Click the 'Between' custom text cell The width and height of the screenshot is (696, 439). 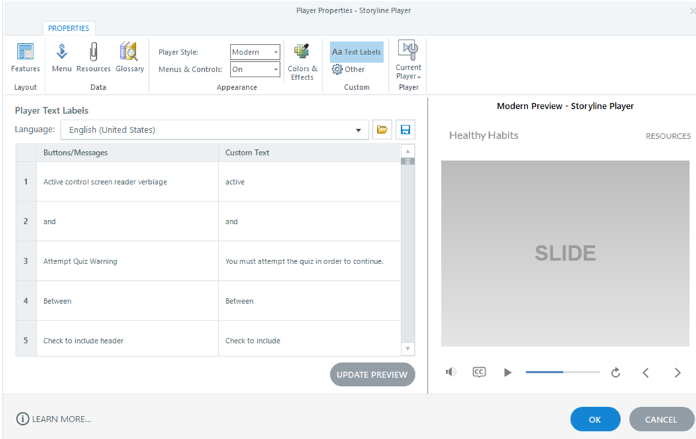click(309, 301)
